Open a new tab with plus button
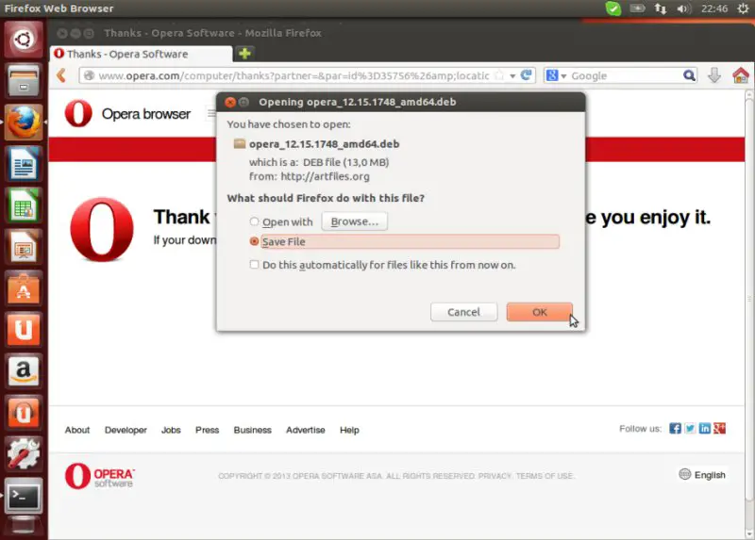The width and height of the screenshot is (755, 540). pyautogui.click(x=244, y=54)
